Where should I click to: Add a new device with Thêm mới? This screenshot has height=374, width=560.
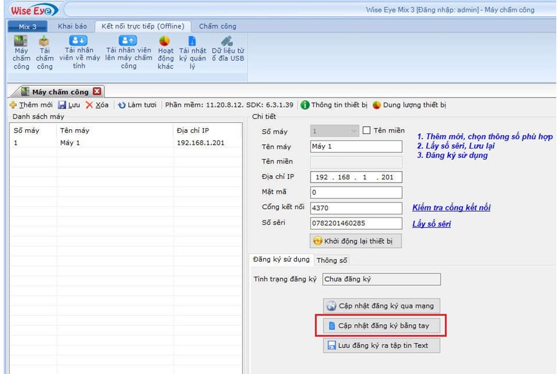coord(31,105)
